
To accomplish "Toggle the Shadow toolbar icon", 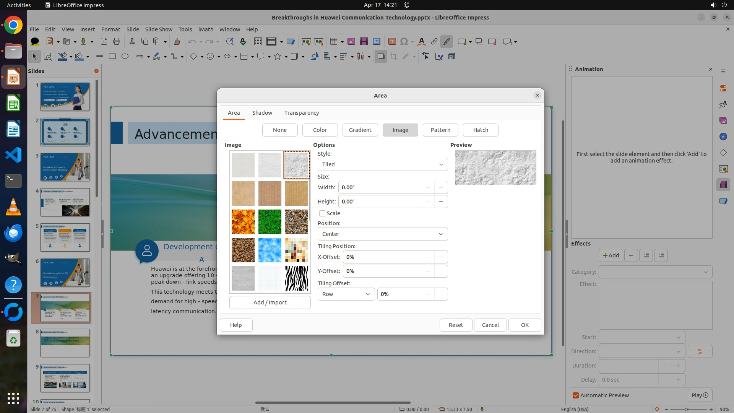I will [380, 57].
